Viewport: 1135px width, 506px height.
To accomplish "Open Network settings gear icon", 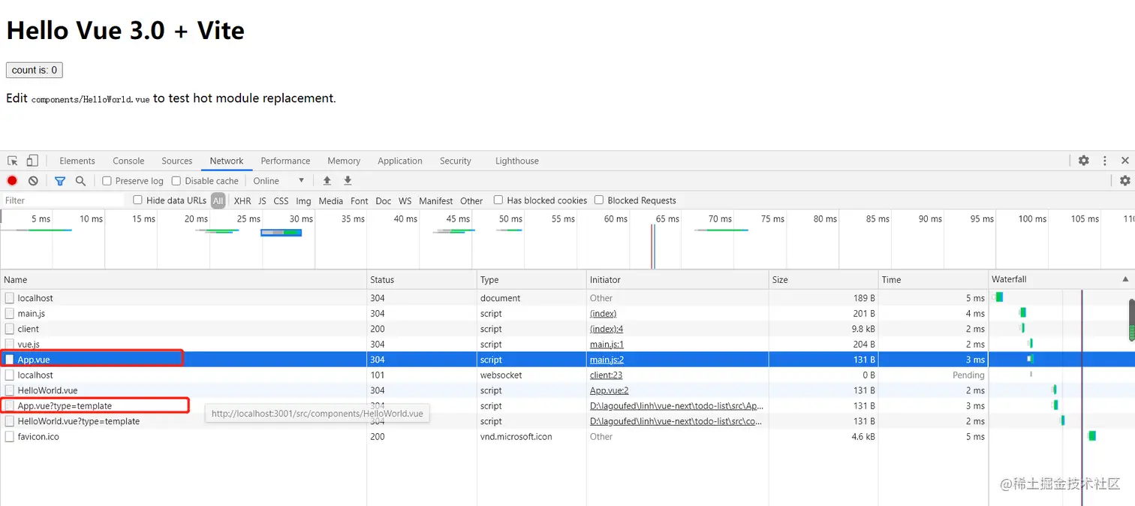I will coord(1124,181).
